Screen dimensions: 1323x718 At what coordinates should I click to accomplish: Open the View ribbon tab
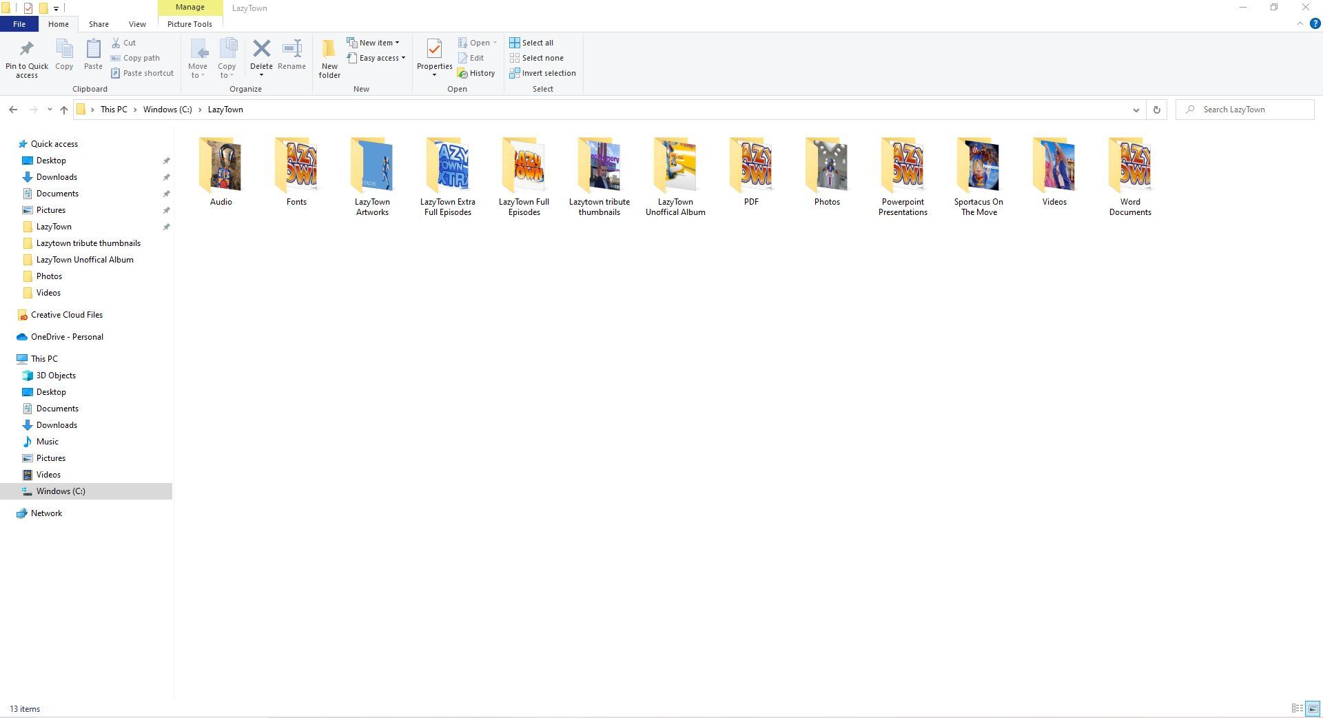point(137,24)
